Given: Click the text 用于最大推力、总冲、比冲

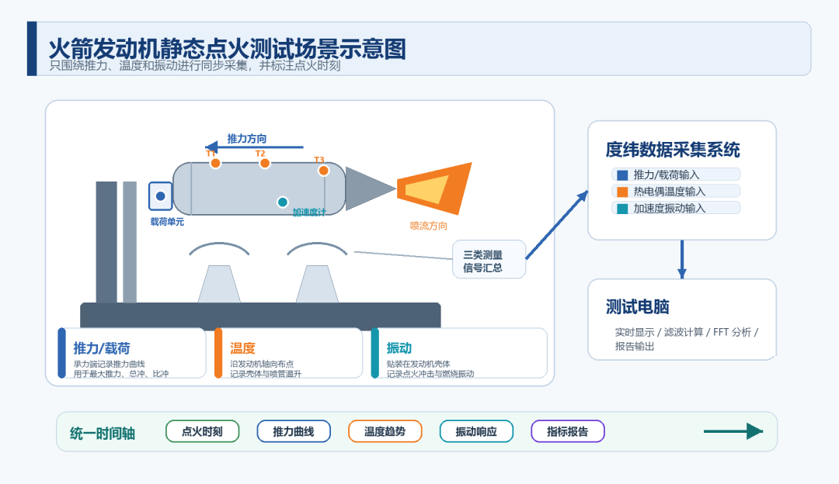Looking at the screenshot, I should 121,373.
